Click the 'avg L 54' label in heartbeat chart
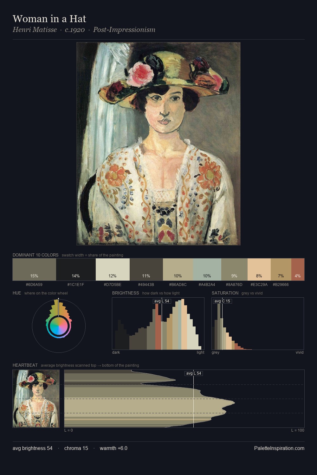Viewport: 317px width, 475px height. 194,373
